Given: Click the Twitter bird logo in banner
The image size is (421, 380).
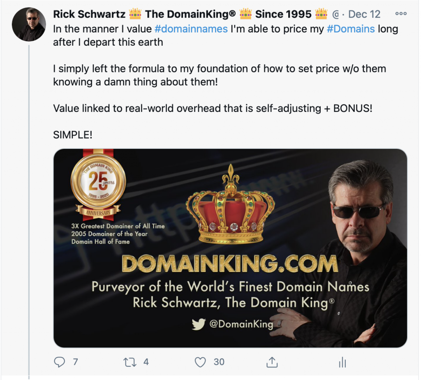Looking at the screenshot, I should pyautogui.click(x=199, y=324).
